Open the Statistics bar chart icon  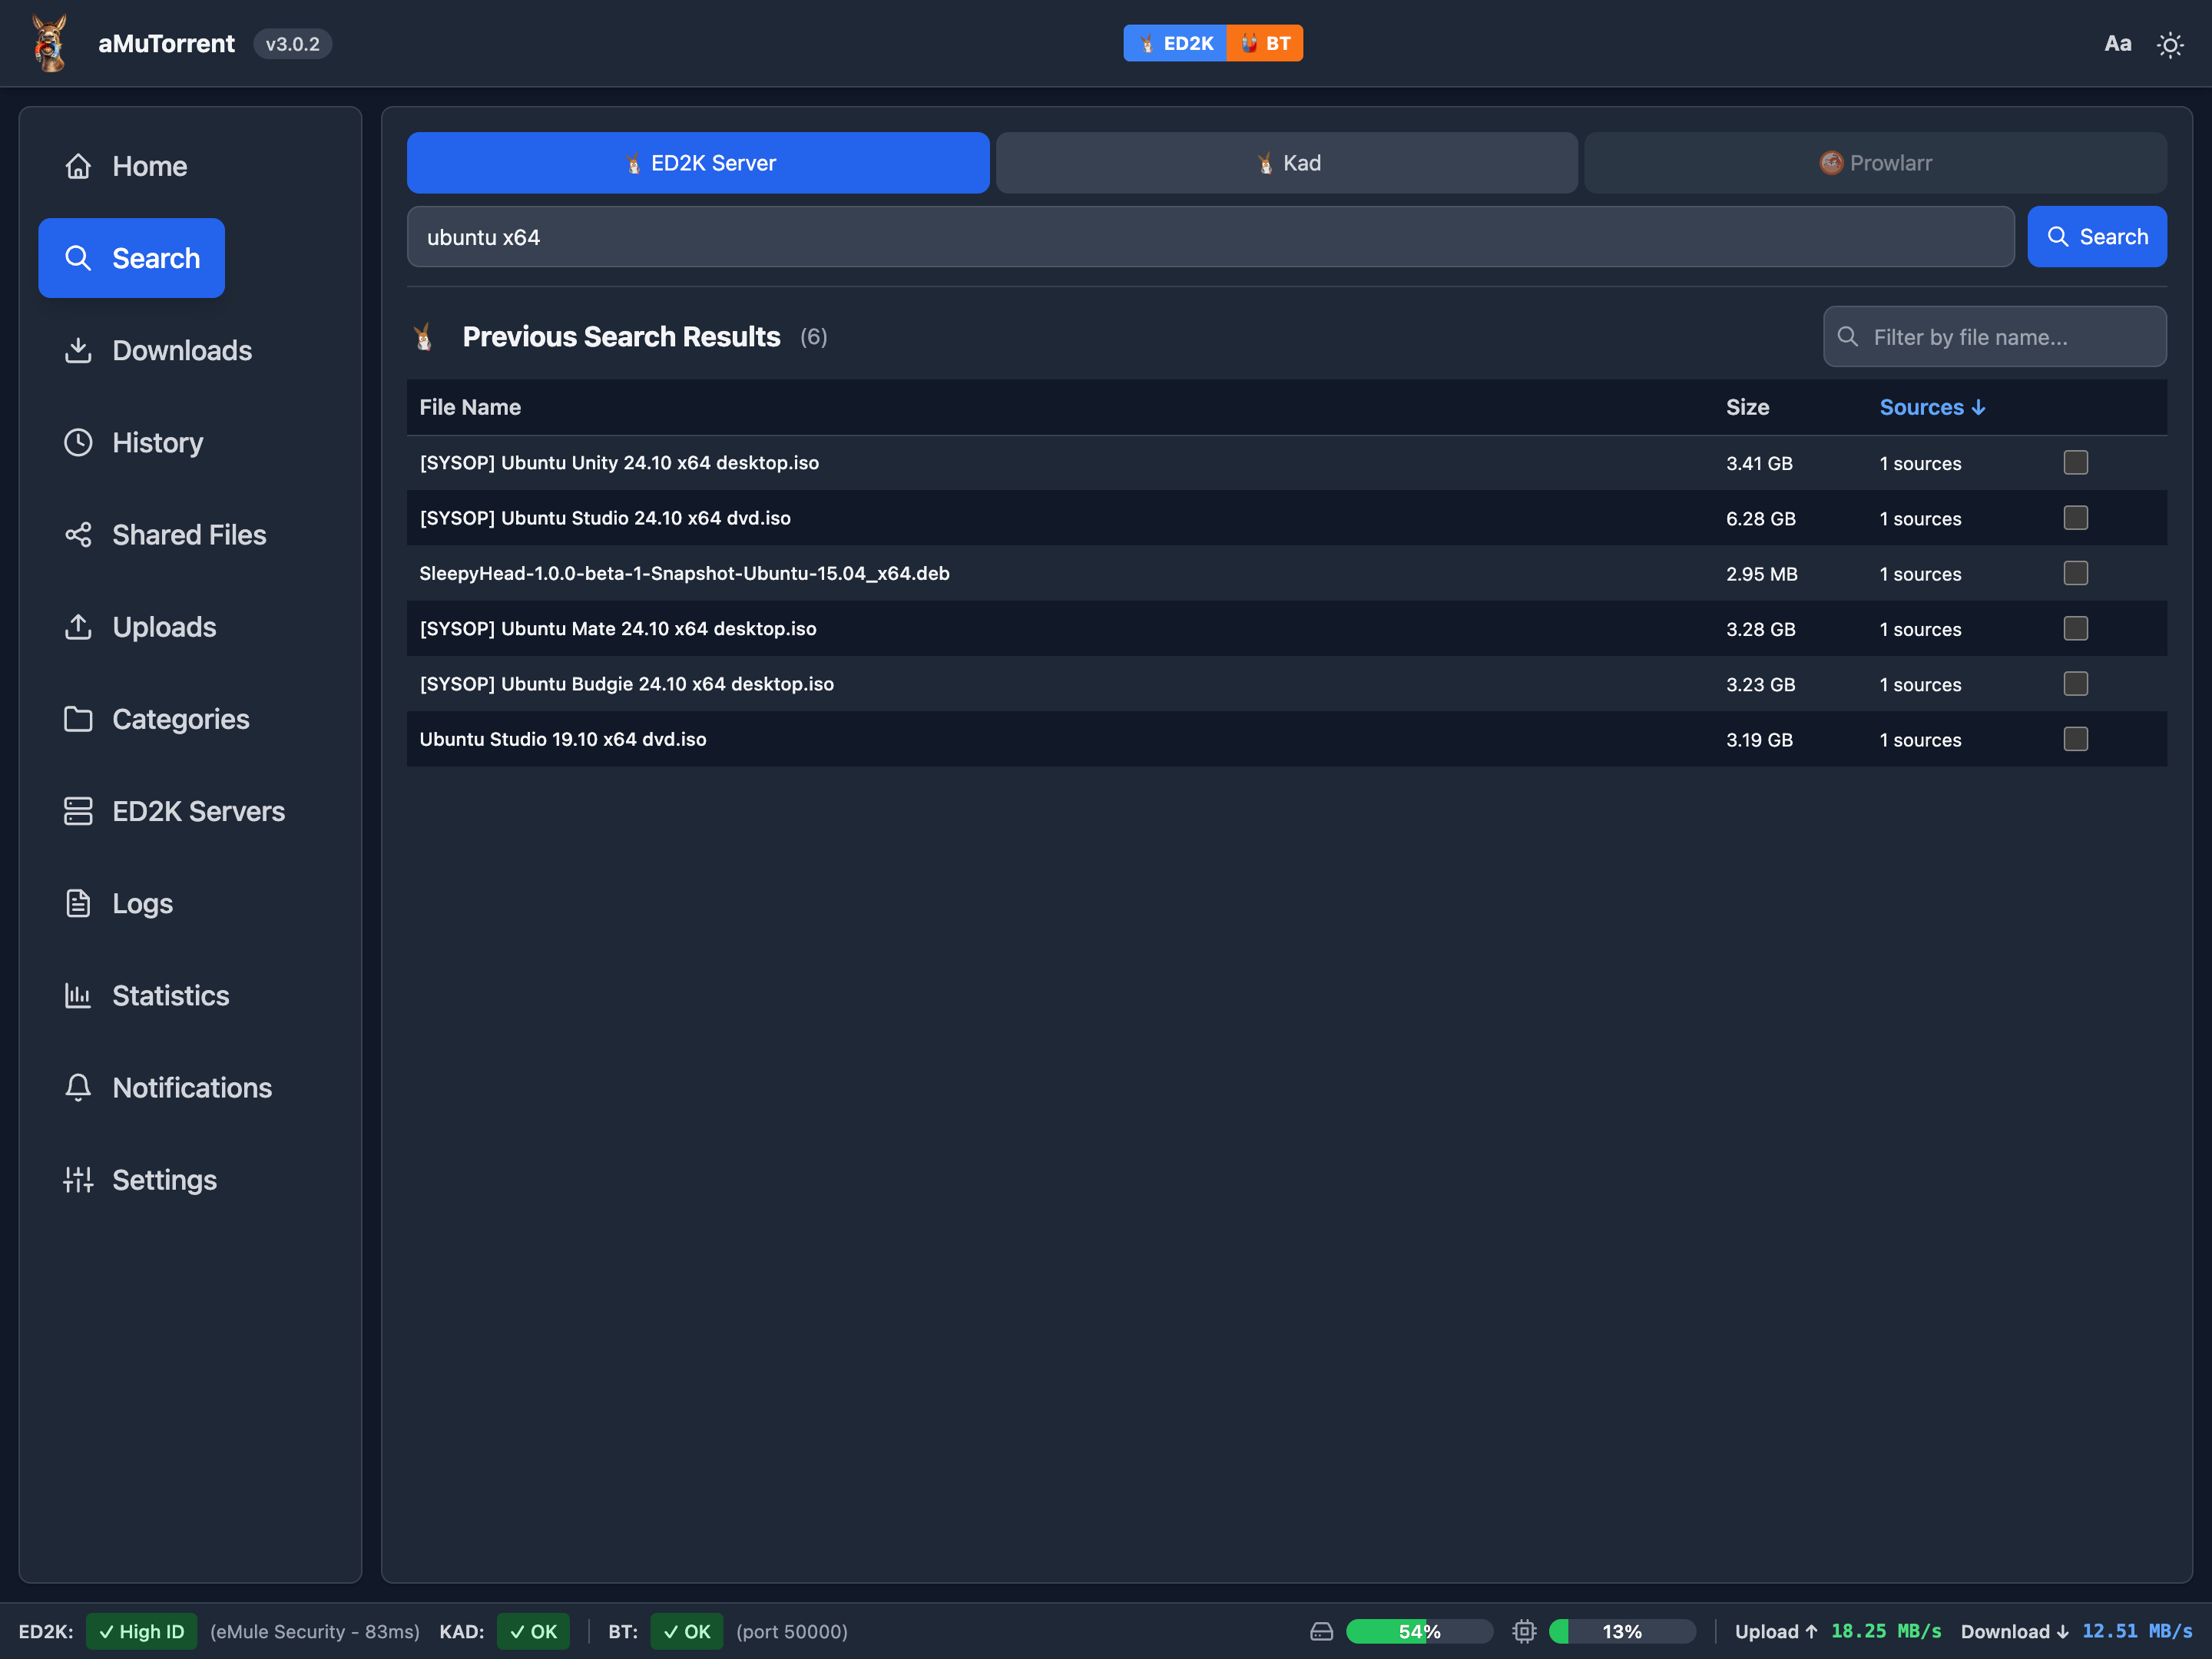[x=78, y=995]
